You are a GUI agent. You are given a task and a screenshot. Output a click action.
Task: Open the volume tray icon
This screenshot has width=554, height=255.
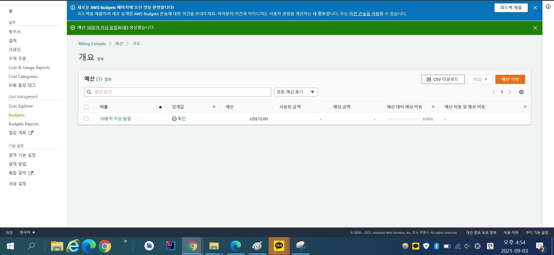pos(467,246)
